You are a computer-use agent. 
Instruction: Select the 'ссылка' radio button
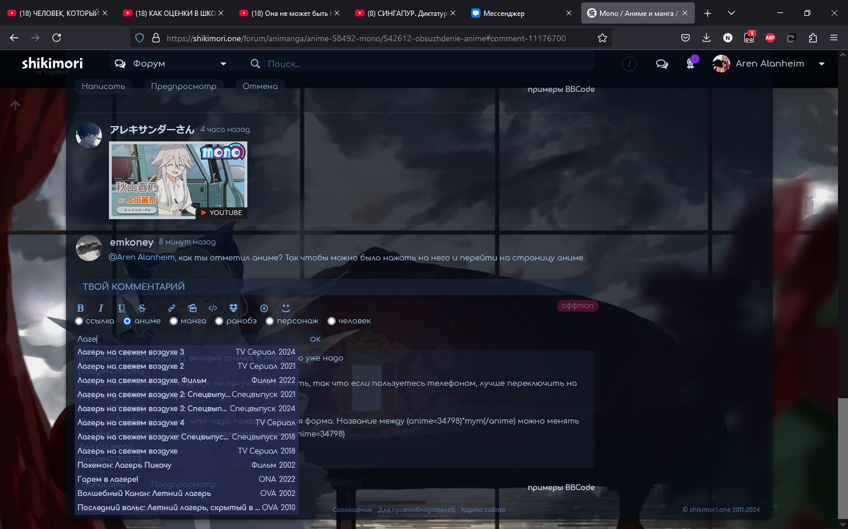coord(79,321)
